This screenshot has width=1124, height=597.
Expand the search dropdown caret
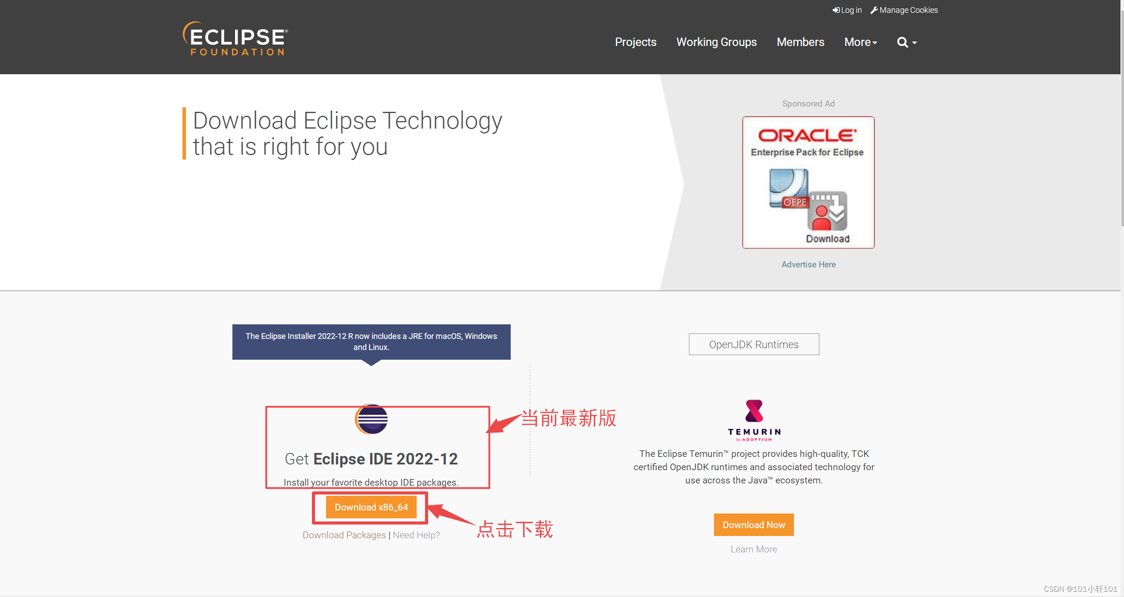[915, 43]
